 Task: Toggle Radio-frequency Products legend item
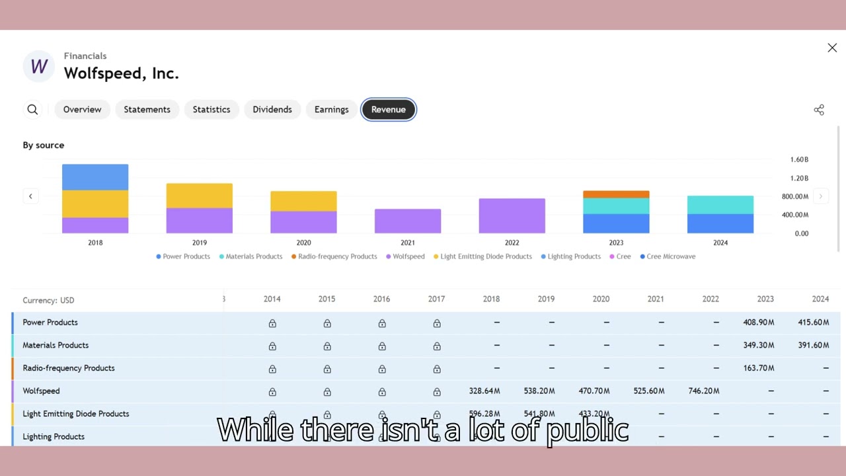[334, 257]
